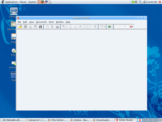The width and height of the screenshot is (162, 122).
Task: Open the Applications panel menu
Action: coord(11,2)
